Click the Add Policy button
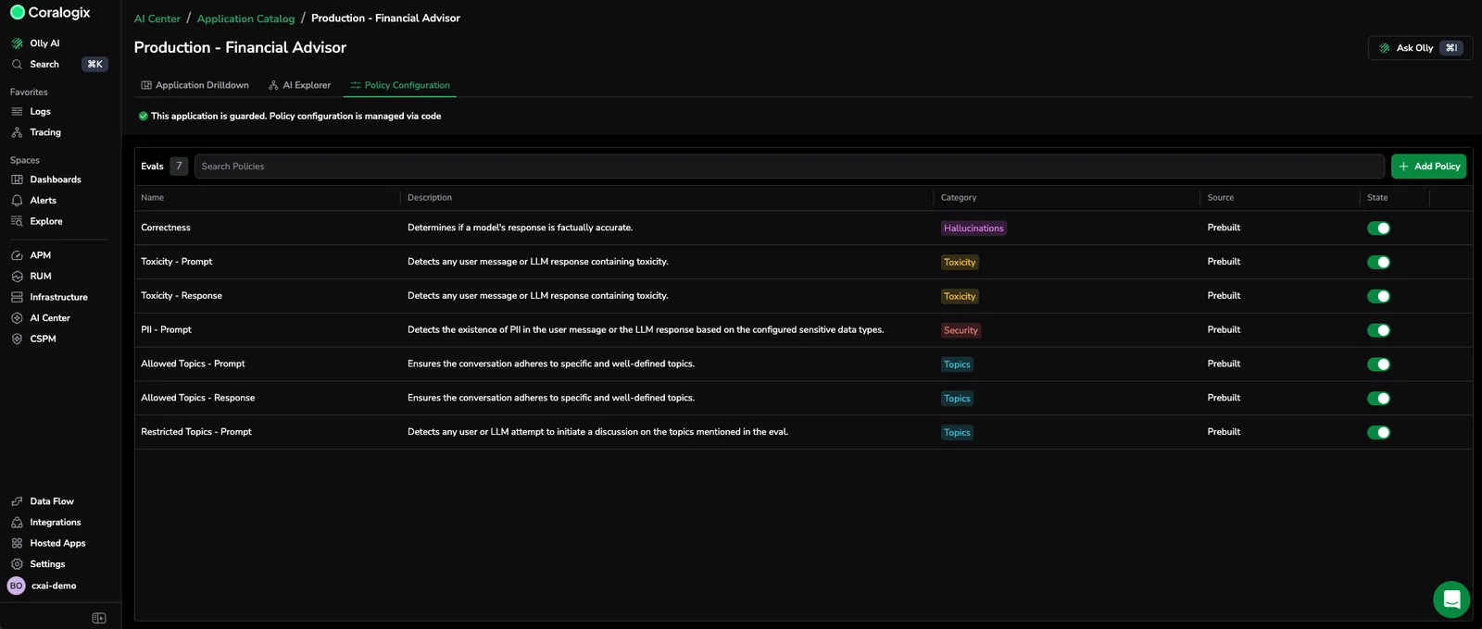 [x=1428, y=166]
